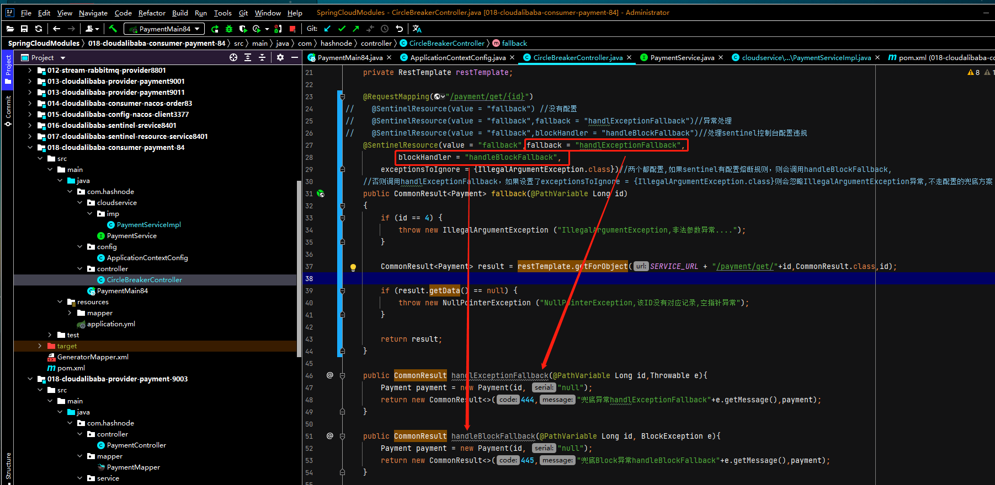Switch to PaymentMain84.java tab
Viewport: 995px width, 485px height.
[x=350, y=57]
